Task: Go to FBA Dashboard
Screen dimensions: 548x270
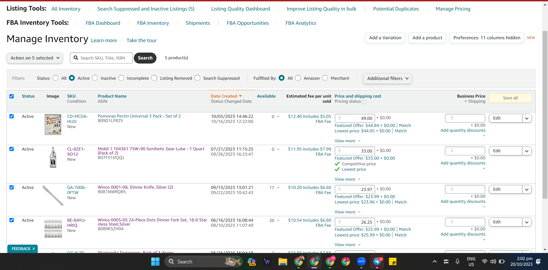Action: (103, 23)
